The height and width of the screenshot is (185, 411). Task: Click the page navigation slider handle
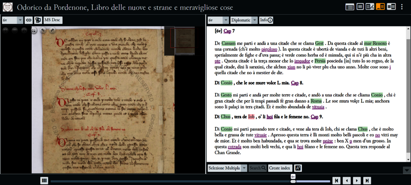[x=293, y=181]
